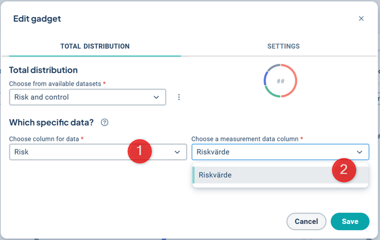
Task: Open the three-dot dataset options menu
Action: point(179,97)
